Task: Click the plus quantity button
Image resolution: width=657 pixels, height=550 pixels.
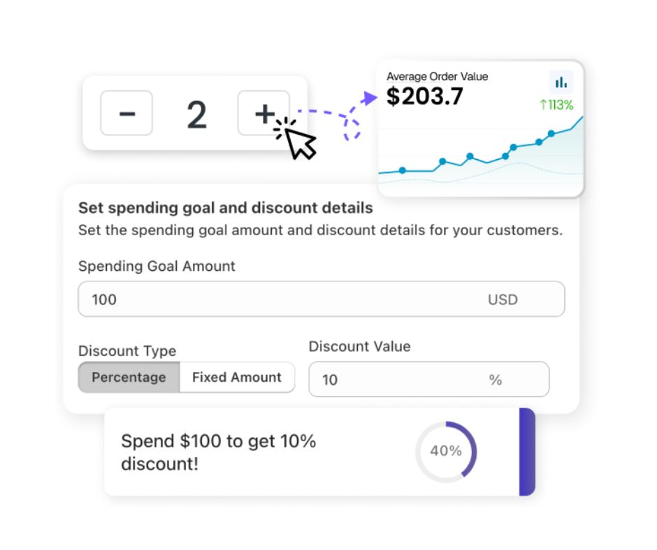Action: [x=263, y=113]
